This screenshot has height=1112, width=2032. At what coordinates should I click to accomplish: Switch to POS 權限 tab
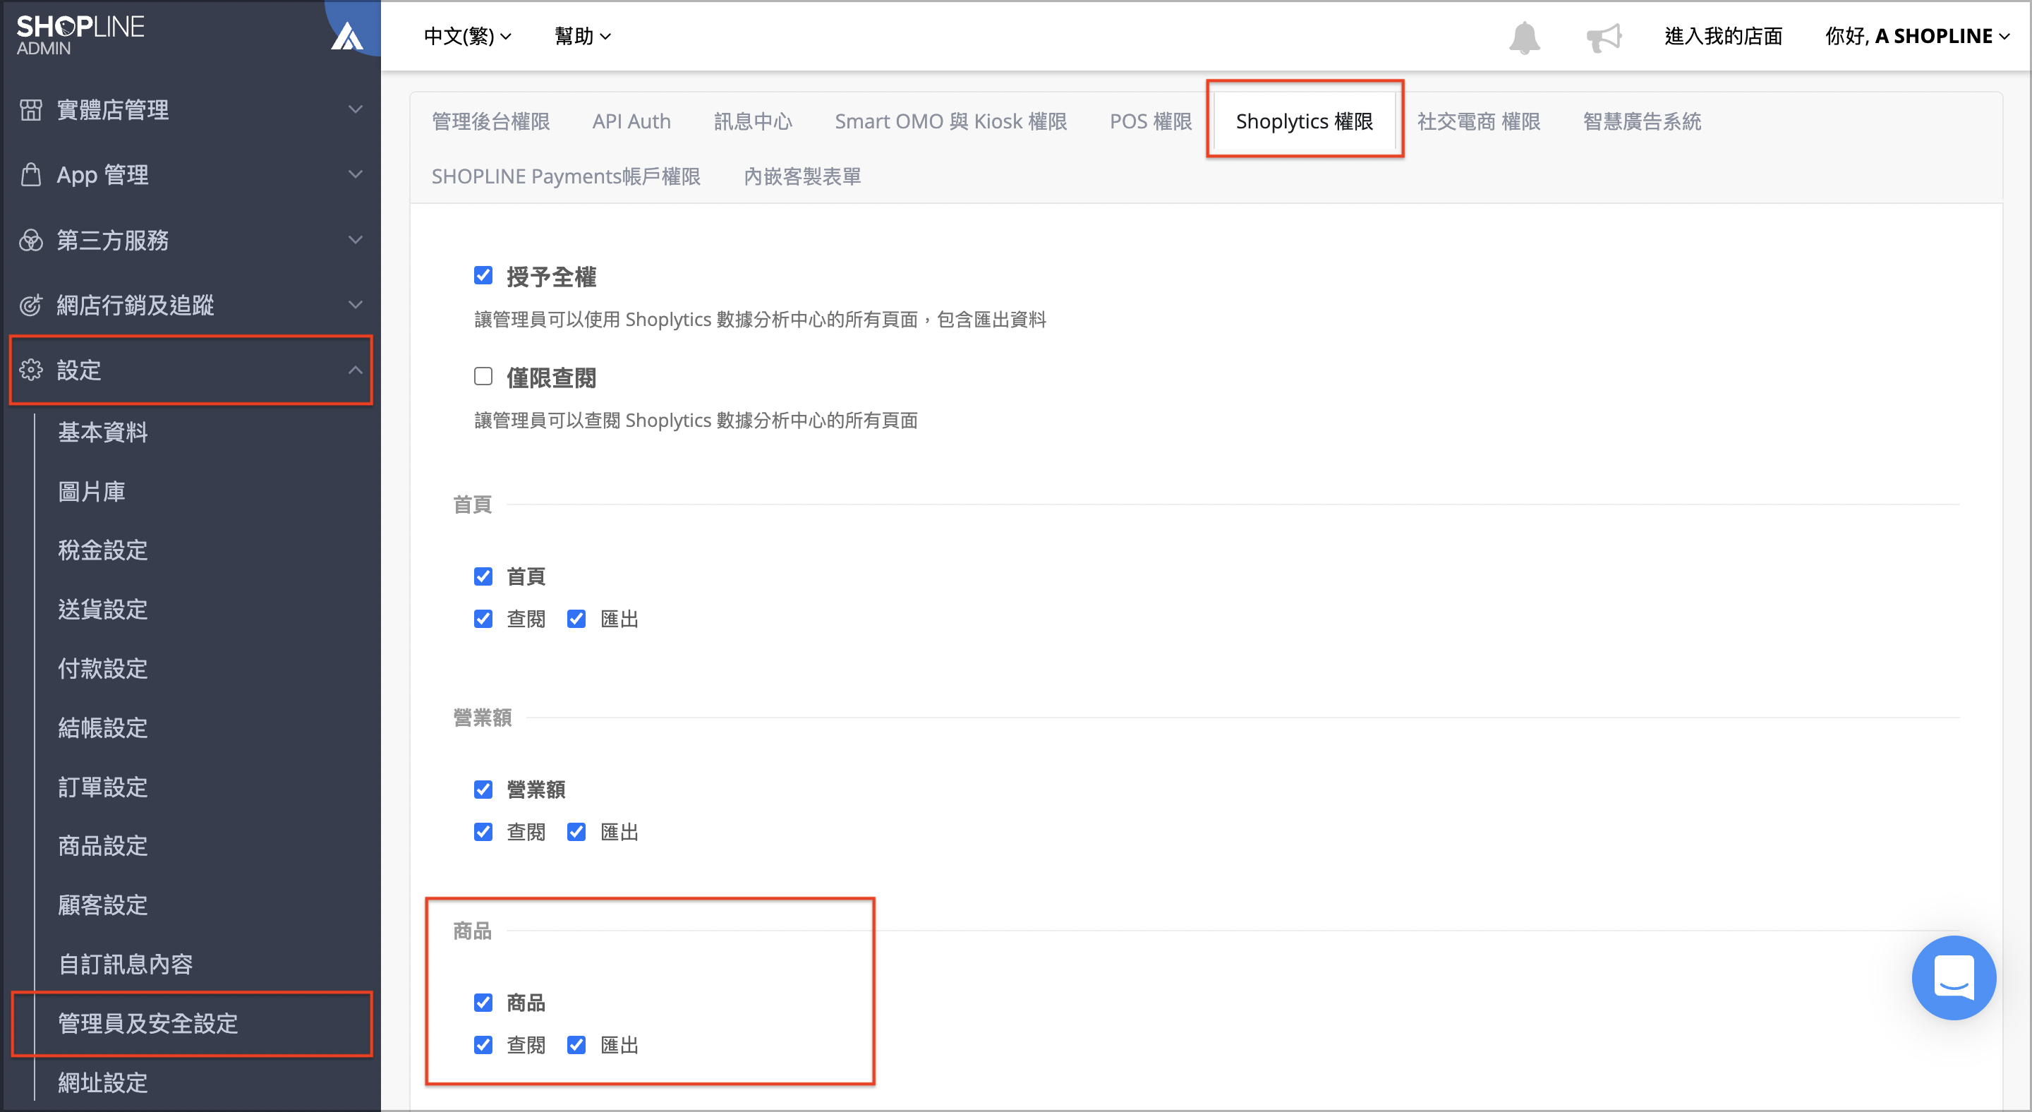(1151, 121)
